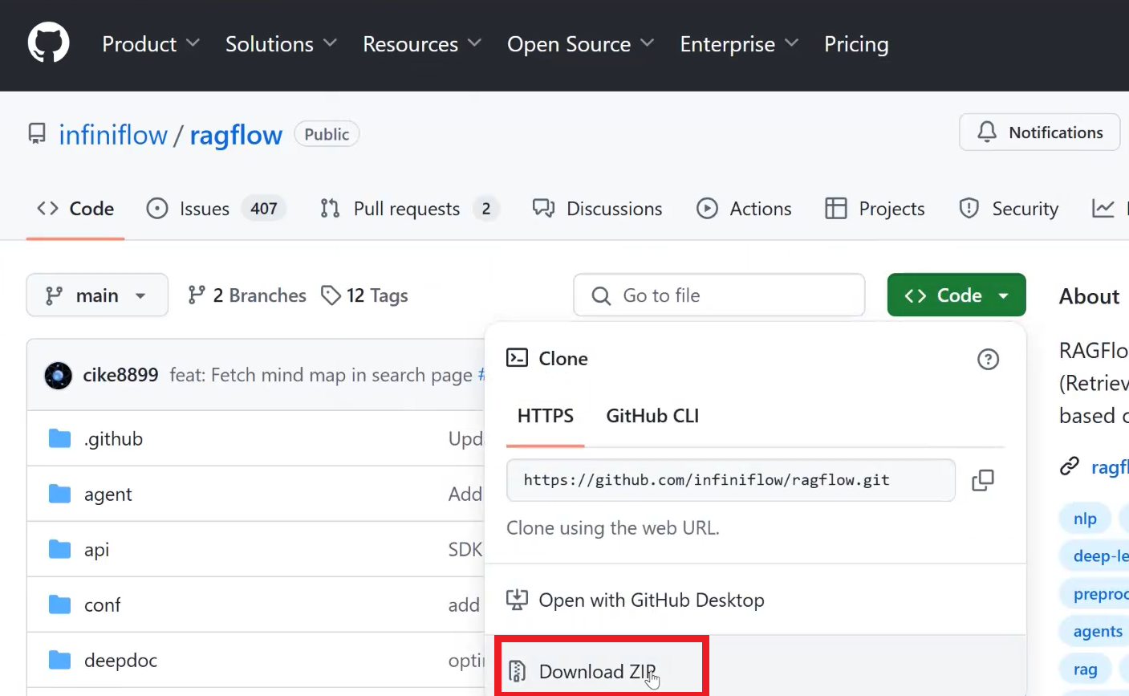
Task: Open the Projects tab
Action: pos(875,209)
